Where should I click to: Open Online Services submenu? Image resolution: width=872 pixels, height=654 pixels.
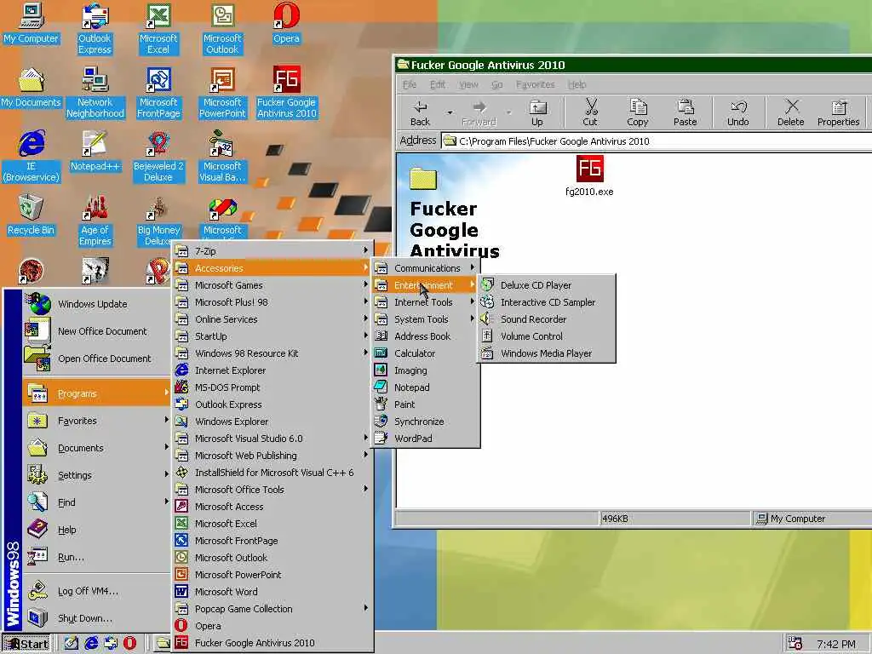pyautogui.click(x=272, y=319)
